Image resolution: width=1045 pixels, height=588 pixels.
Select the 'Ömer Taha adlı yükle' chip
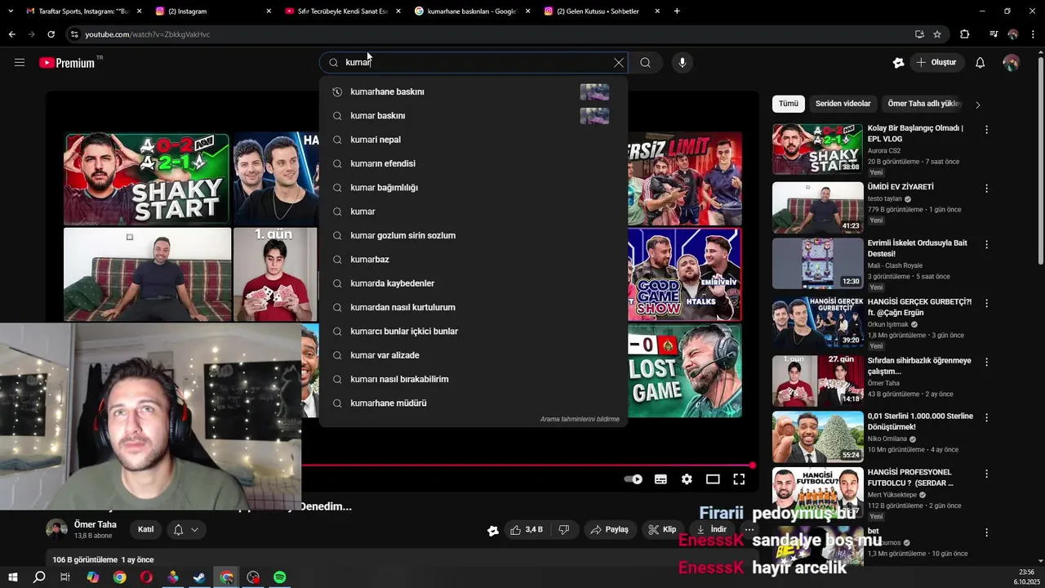pos(924,104)
